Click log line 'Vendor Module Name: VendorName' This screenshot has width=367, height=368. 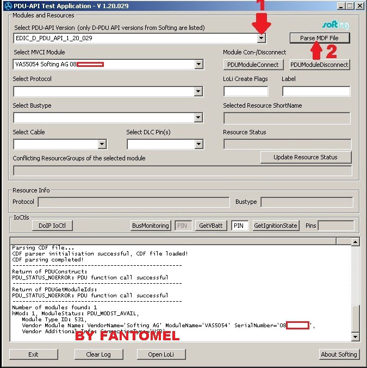pos(168,326)
